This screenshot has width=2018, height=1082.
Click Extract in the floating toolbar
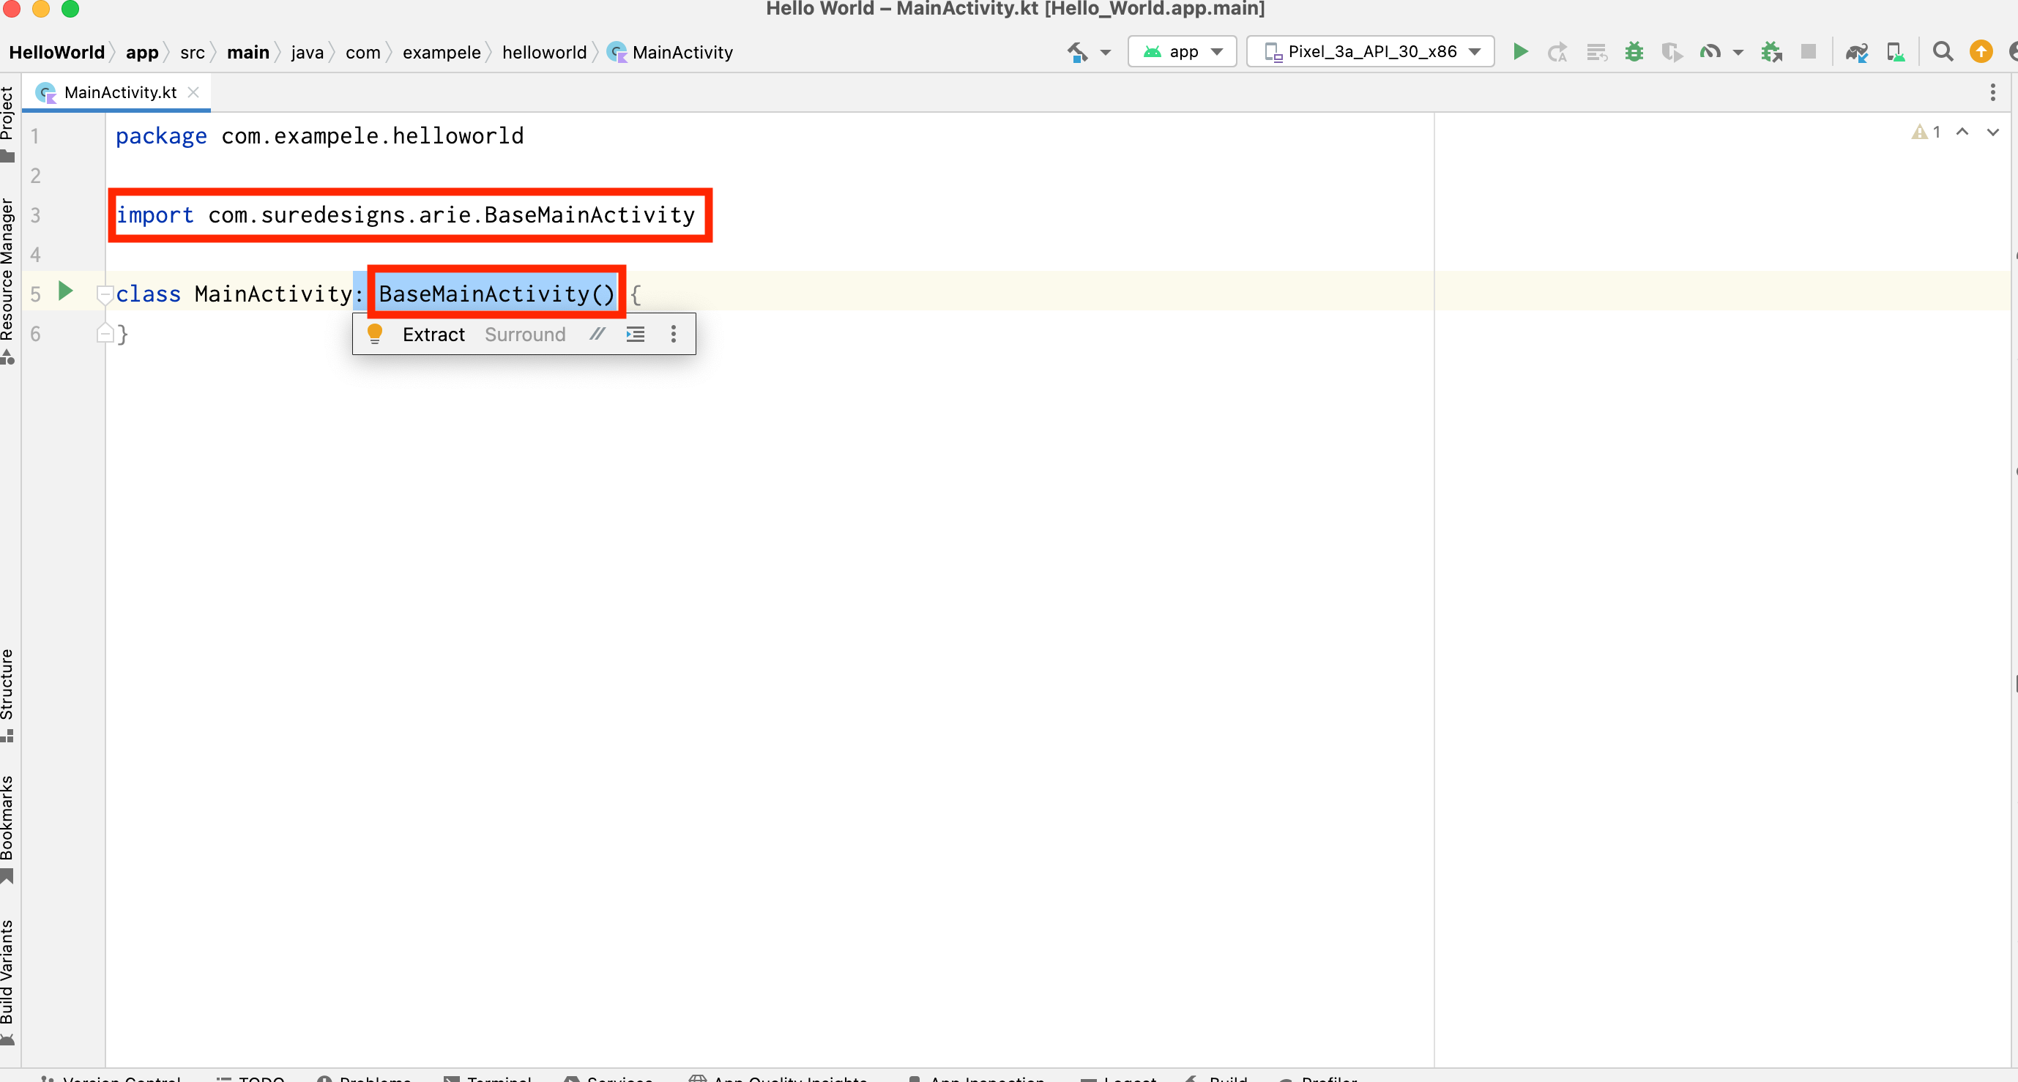coord(433,335)
